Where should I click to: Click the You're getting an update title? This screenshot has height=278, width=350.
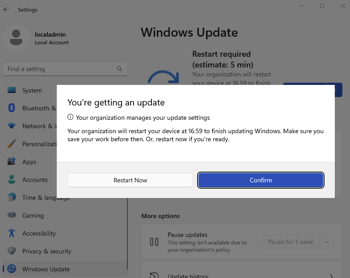pyautogui.click(x=116, y=102)
